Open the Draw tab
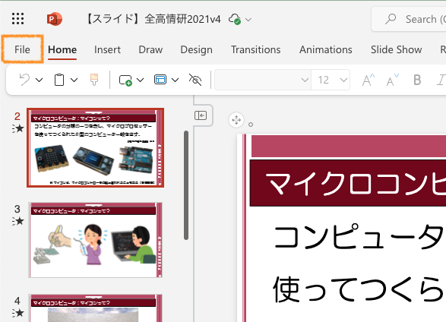The image size is (446, 322). (150, 49)
